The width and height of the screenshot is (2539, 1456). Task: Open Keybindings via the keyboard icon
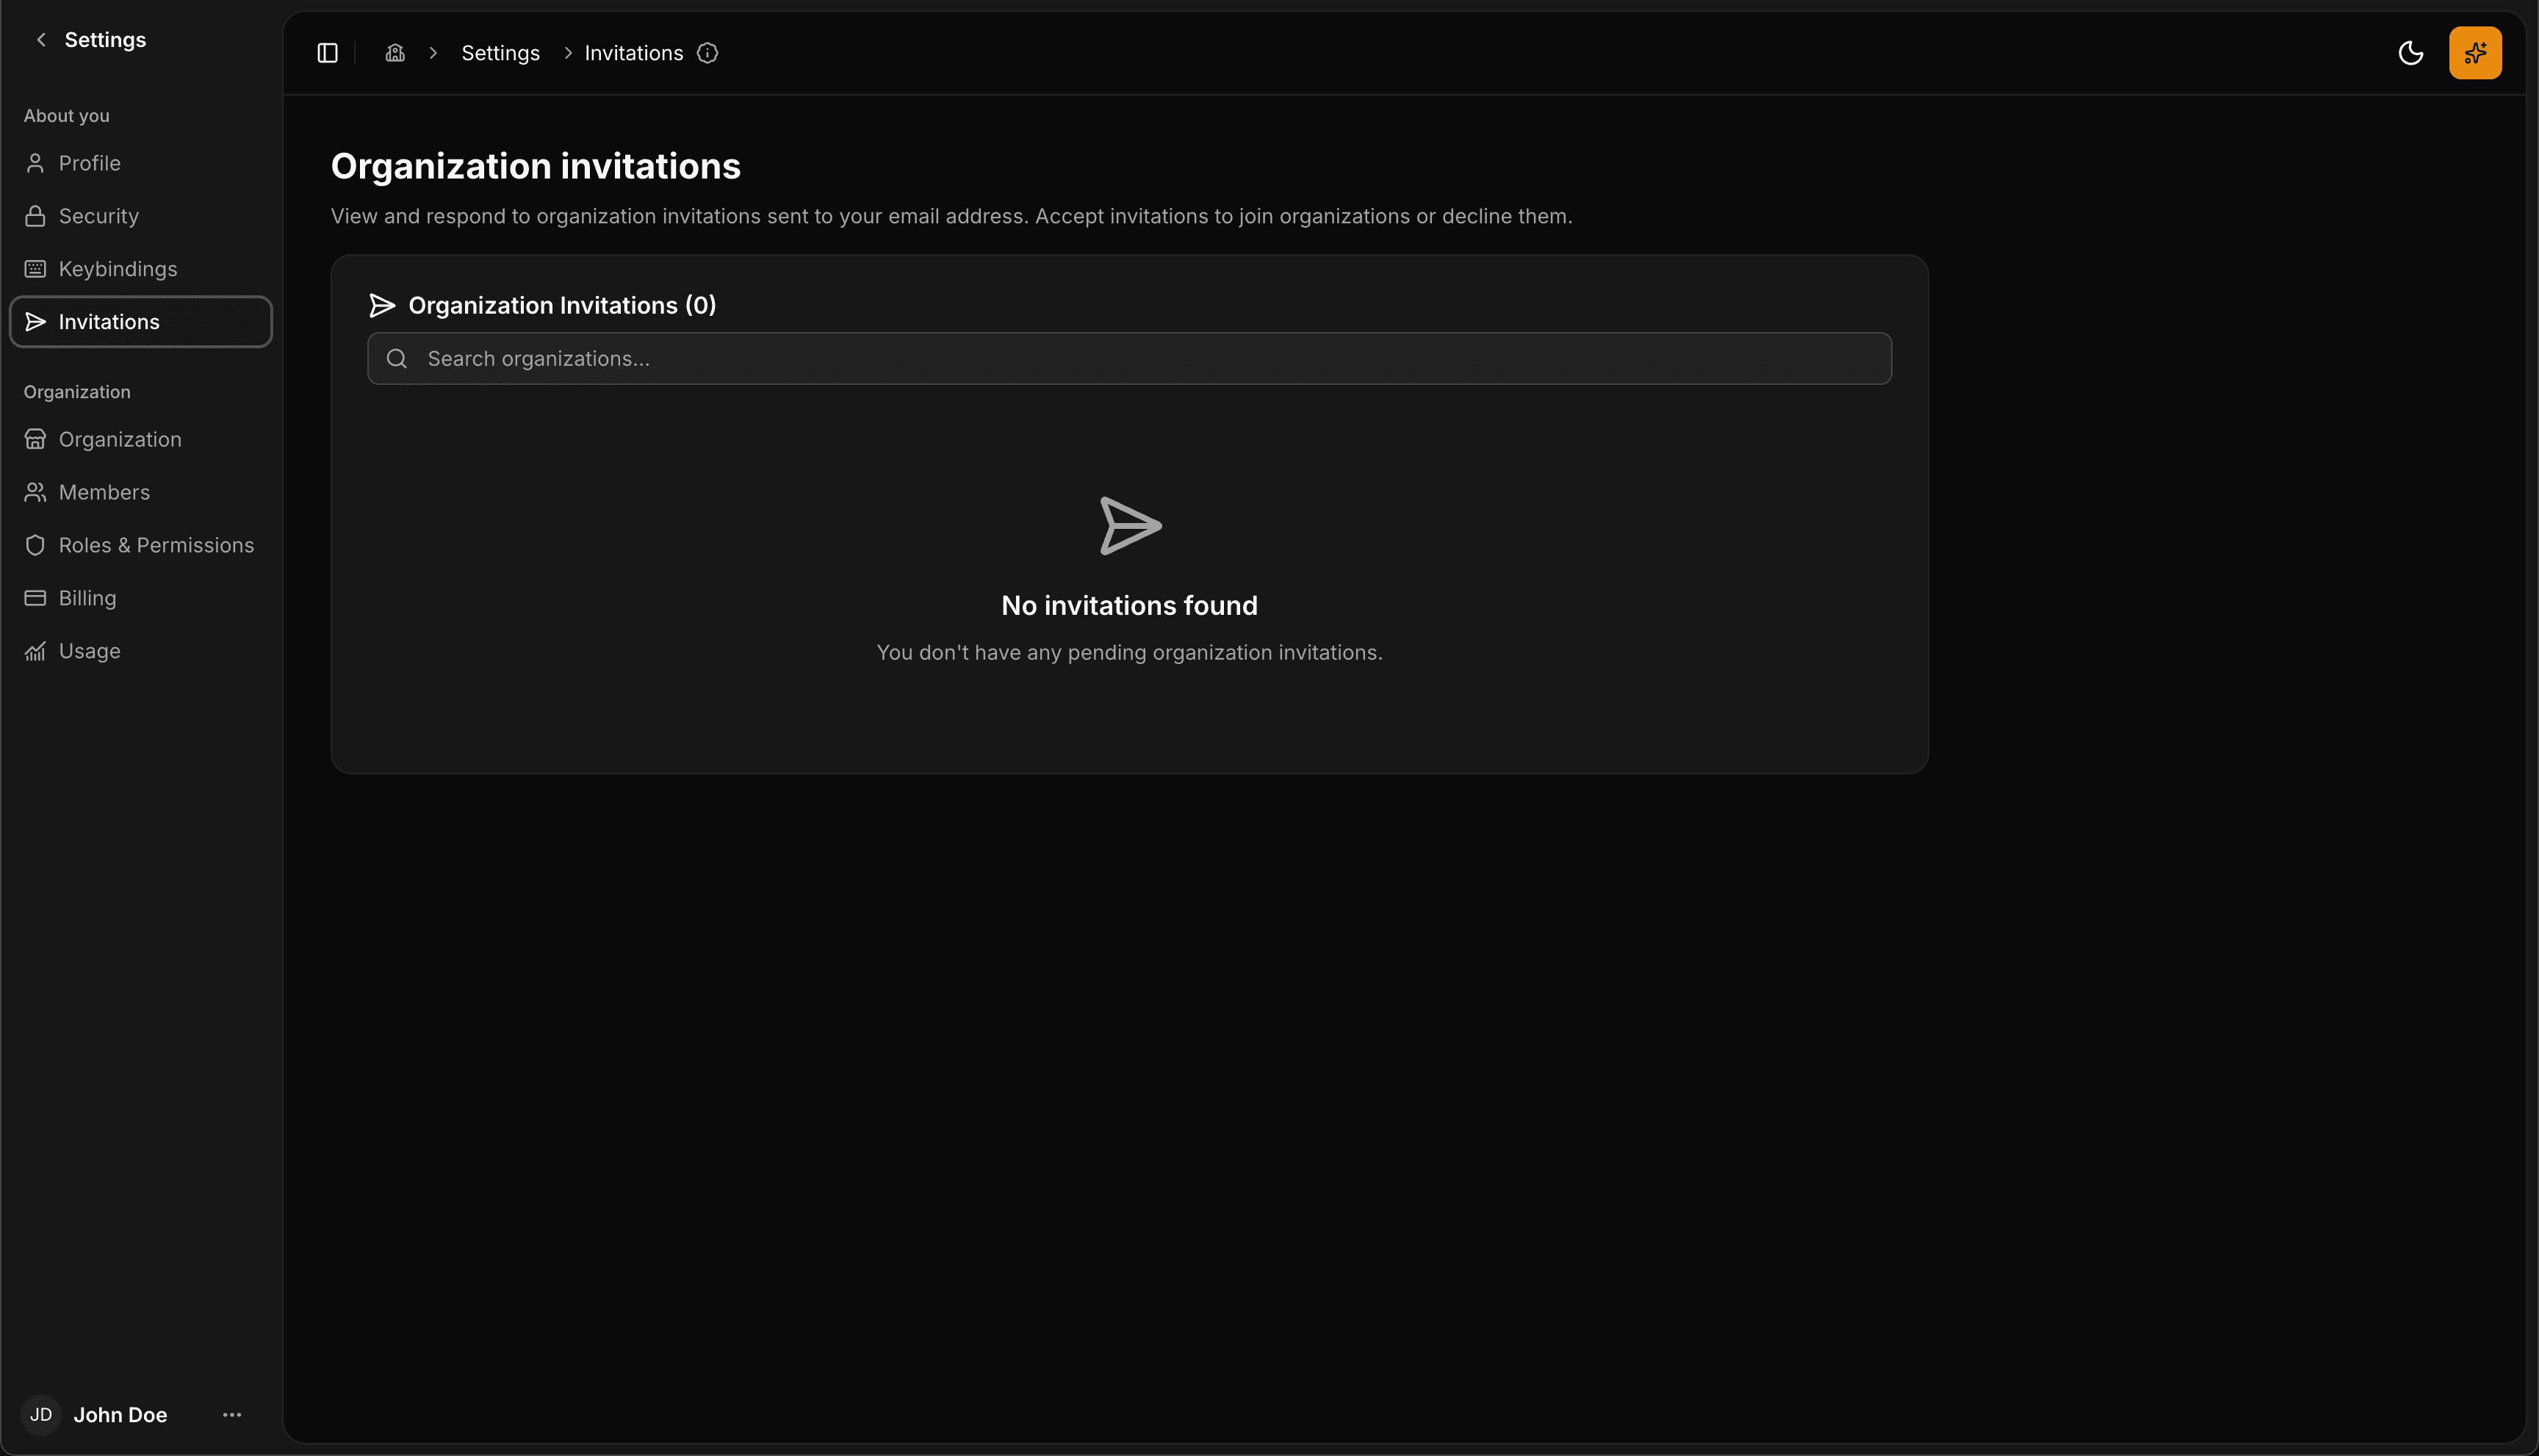pyautogui.click(x=35, y=268)
